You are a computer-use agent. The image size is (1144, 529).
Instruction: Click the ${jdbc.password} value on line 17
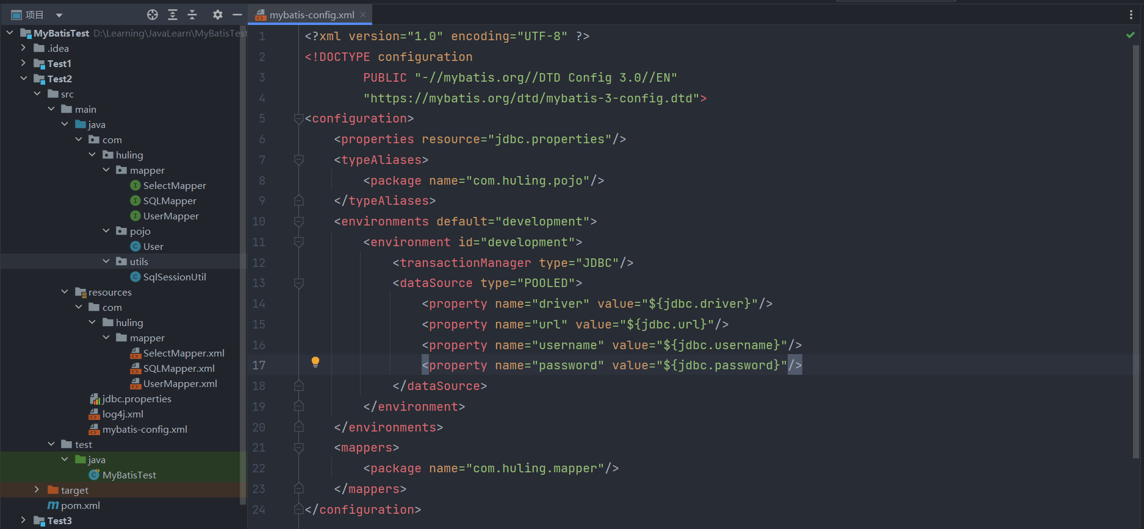721,365
